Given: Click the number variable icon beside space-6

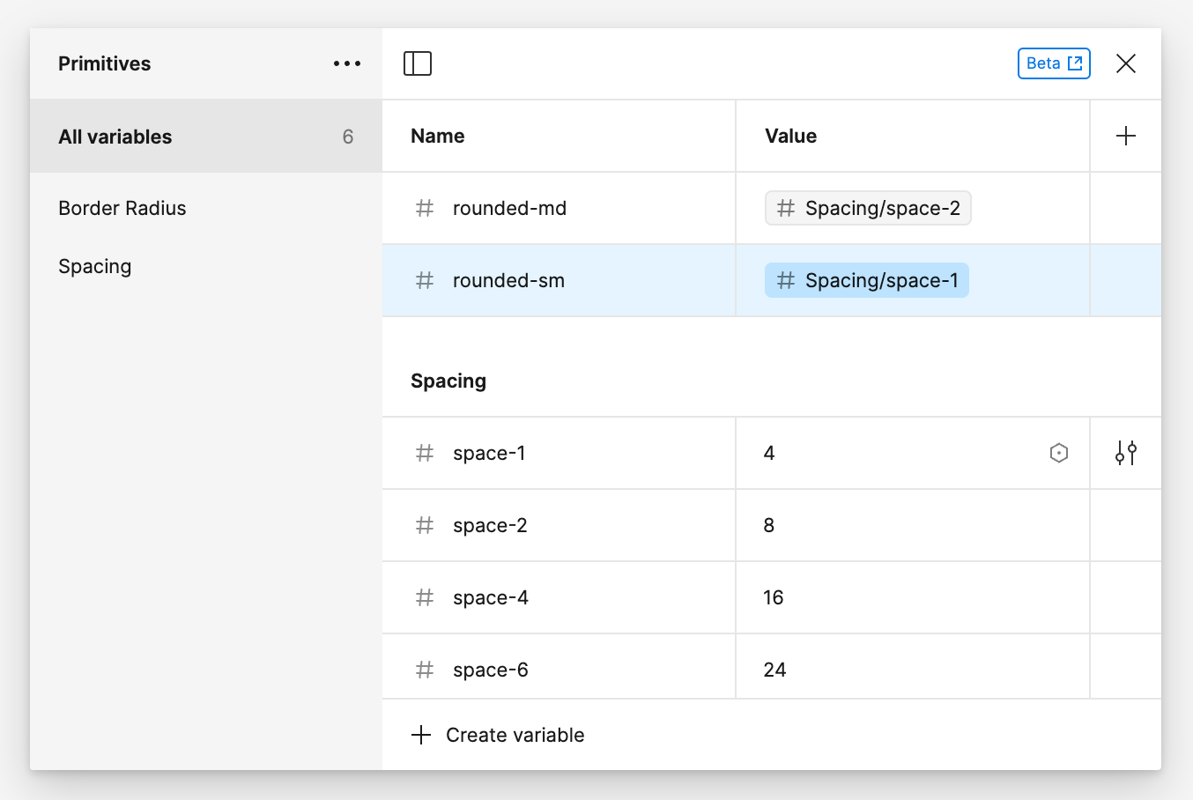Looking at the screenshot, I should pos(425,670).
